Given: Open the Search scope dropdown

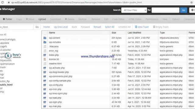Looking at the screenshot, I should (134, 10).
